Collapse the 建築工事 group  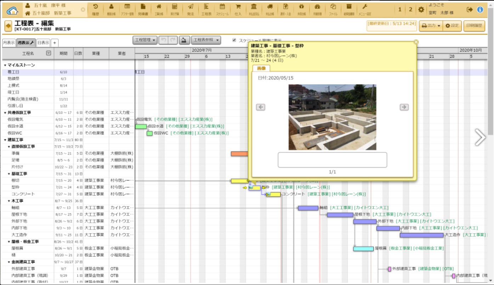click(x=5, y=140)
